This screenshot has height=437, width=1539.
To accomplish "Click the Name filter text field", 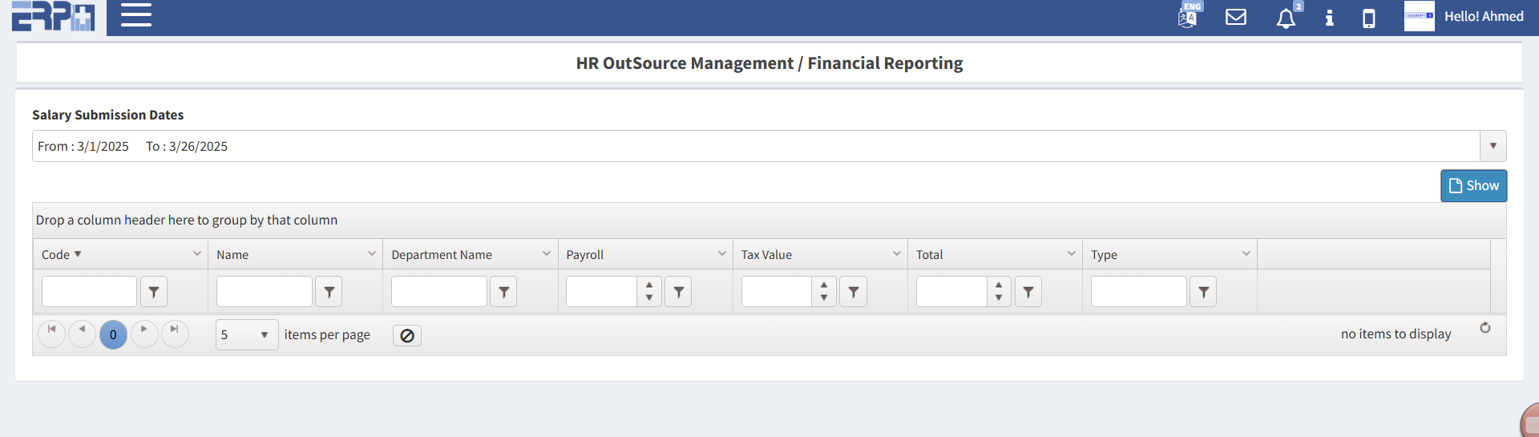I will (264, 292).
